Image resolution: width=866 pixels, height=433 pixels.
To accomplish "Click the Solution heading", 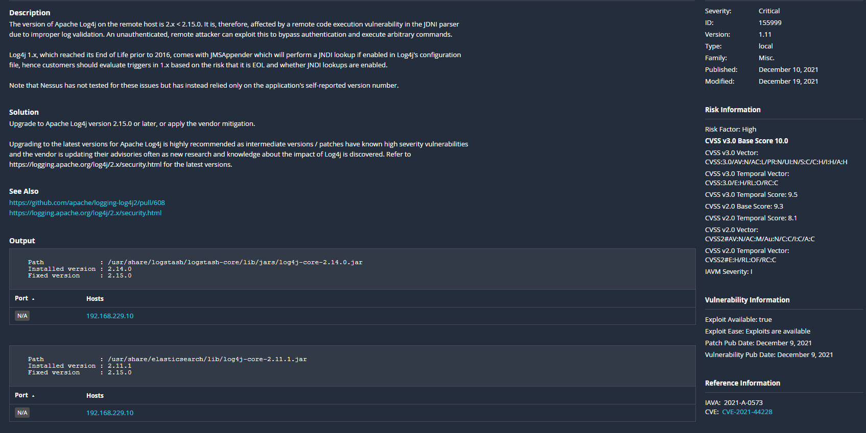I will (x=24, y=112).
